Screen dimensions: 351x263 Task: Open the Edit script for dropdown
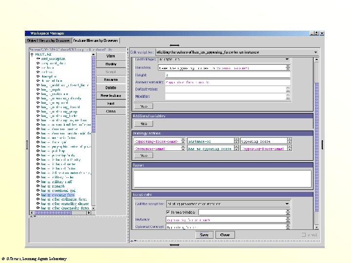coord(316,52)
